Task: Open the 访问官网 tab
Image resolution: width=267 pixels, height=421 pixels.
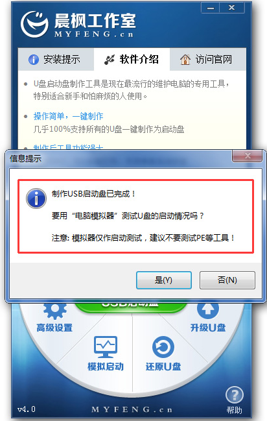Action: (x=208, y=59)
